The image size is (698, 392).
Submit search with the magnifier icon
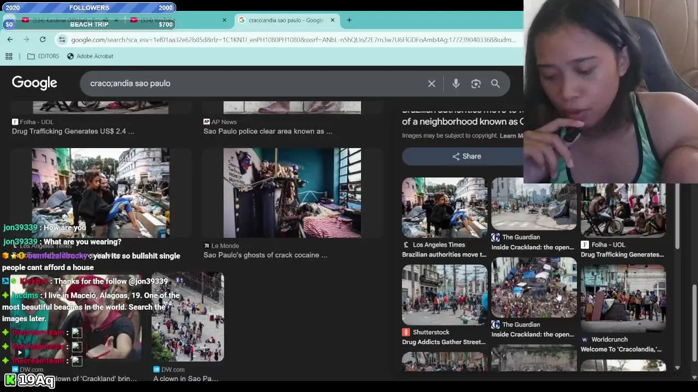(495, 83)
